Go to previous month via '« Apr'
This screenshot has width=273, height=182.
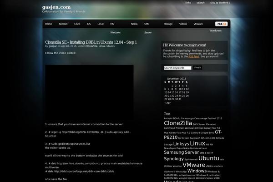pyautogui.click(x=167, y=103)
